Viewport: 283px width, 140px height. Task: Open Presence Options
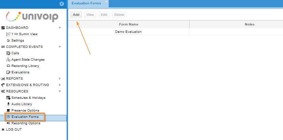(x=25, y=110)
